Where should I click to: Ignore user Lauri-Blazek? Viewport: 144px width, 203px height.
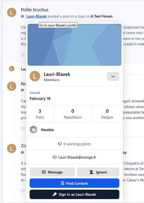pyautogui.click(x=98, y=172)
